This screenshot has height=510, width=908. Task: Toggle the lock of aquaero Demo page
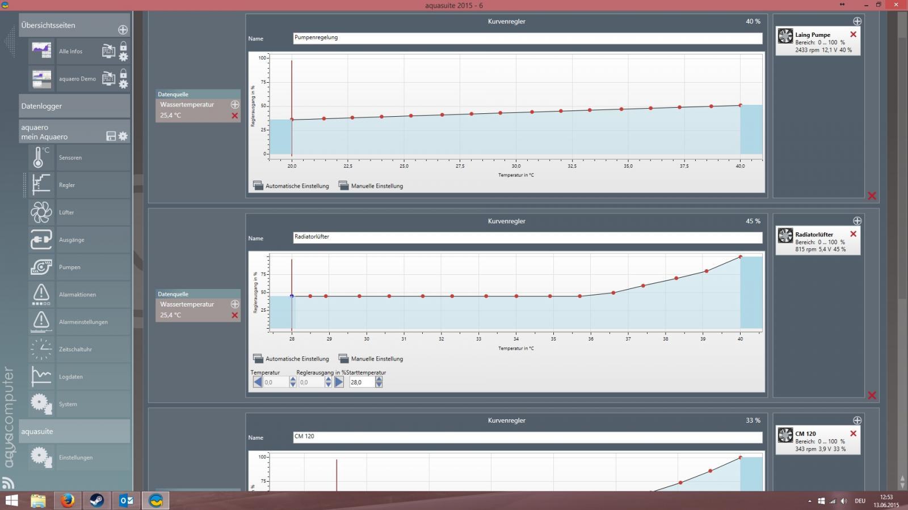(x=123, y=74)
